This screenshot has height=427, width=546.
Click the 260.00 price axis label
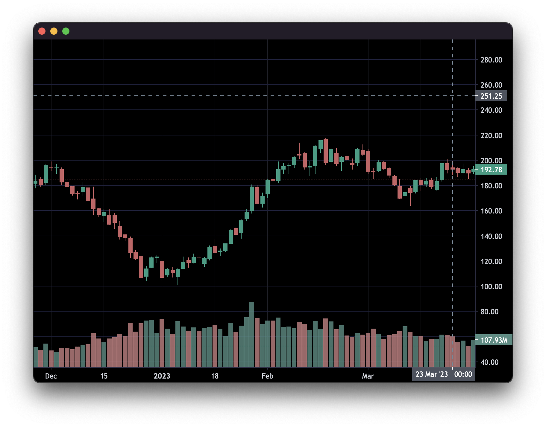pyautogui.click(x=491, y=85)
